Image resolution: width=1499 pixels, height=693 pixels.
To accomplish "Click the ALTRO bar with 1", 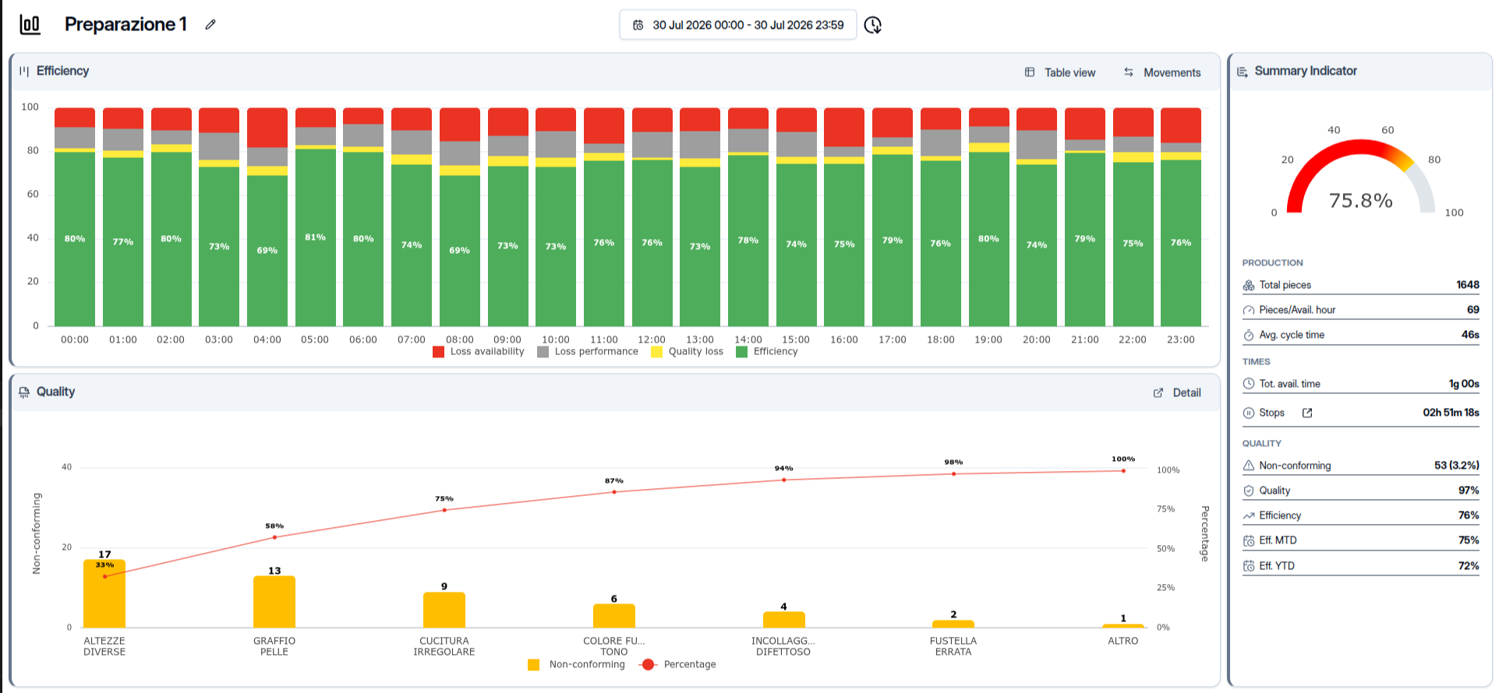I will point(1123,626).
